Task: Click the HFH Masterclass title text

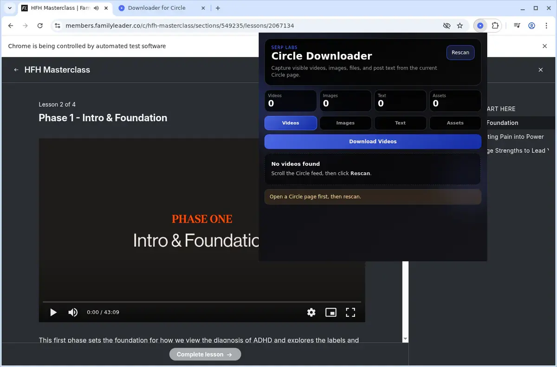Action: click(57, 70)
